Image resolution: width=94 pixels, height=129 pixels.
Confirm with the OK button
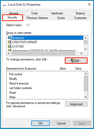pos(40,123)
